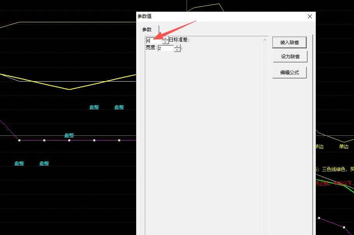Viewport: 354px width, 235px height.
Task: Click the yellow 三色线绿色 text on chart
Action: [x=332, y=169]
